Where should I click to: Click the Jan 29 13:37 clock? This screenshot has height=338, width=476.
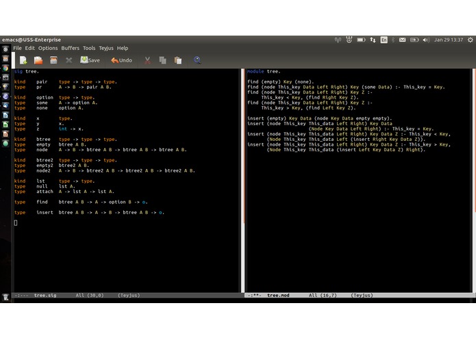(449, 40)
